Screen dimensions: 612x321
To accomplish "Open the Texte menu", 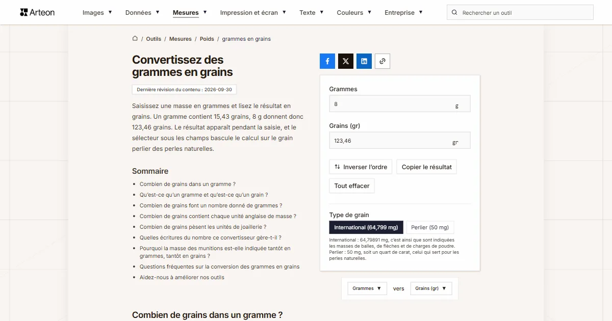I will (x=312, y=13).
